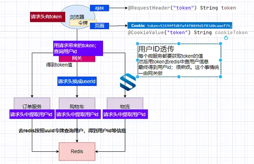Click the rotate handle above the selected text box
The height and width of the screenshot is (164, 254).
(x=226, y=38)
